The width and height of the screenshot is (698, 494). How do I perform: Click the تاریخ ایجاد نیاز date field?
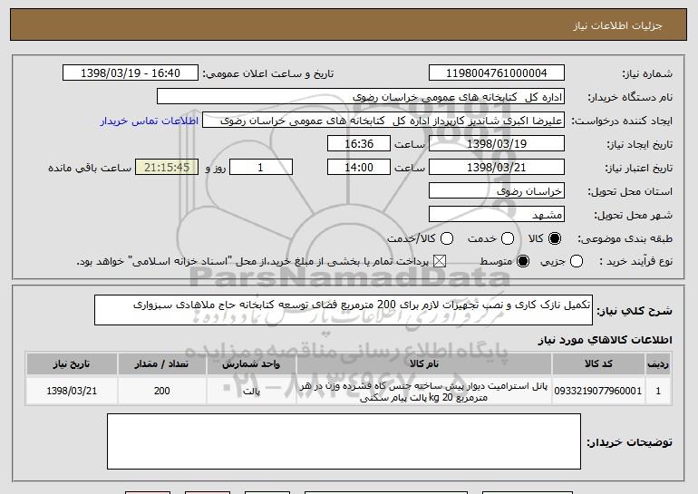coord(495,144)
